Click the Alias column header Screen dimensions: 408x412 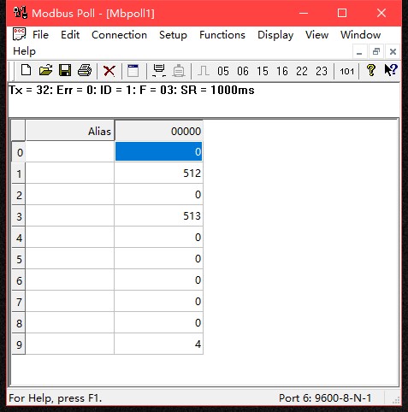coord(70,131)
